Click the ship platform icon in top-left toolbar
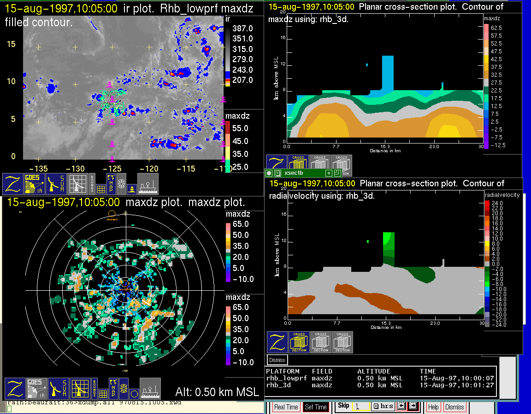The image size is (531, 414). point(148,184)
